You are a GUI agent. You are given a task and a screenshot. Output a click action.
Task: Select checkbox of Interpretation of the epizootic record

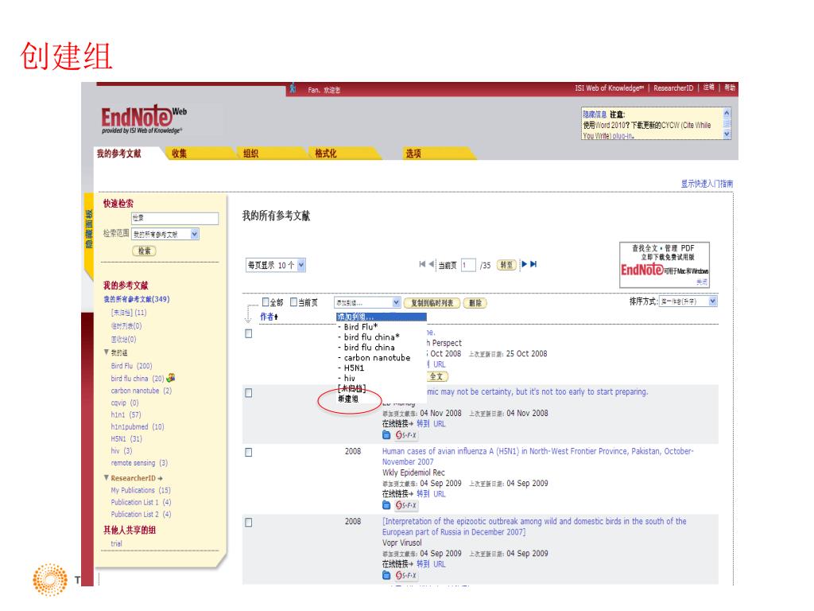pos(249,522)
